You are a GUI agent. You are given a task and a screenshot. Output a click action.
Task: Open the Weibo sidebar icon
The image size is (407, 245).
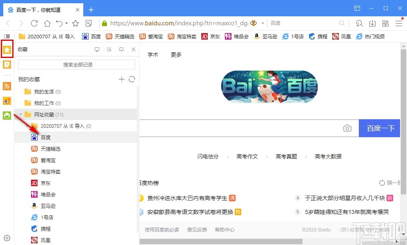(x=7, y=101)
